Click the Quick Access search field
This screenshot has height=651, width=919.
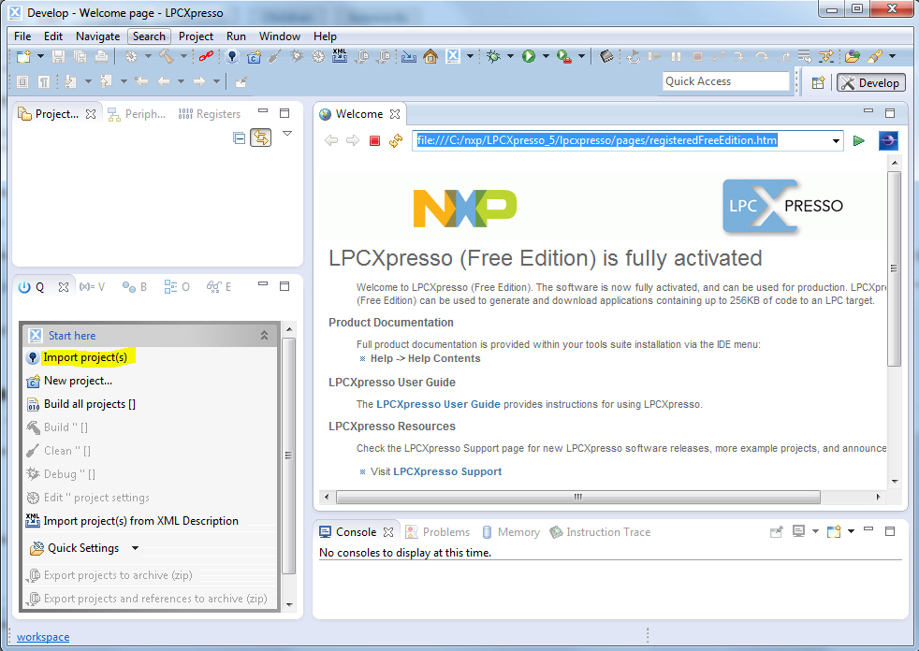pos(725,81)
